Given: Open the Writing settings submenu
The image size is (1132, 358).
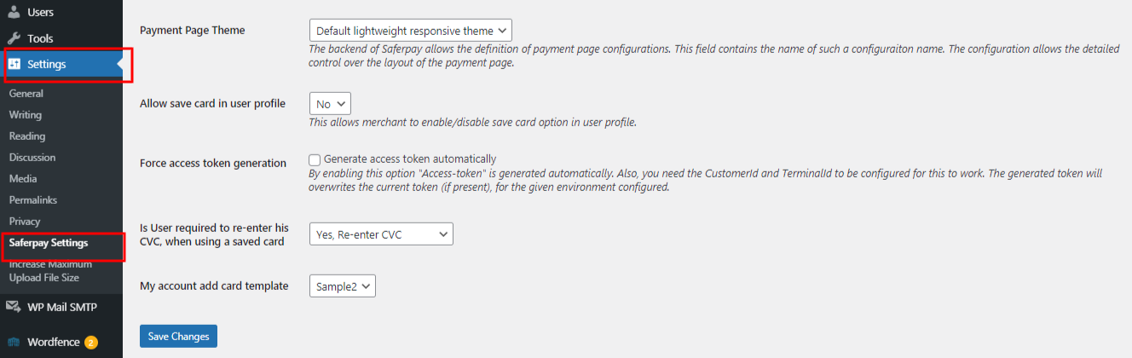Looking at the screenshot, I should [x=26, y=115].
